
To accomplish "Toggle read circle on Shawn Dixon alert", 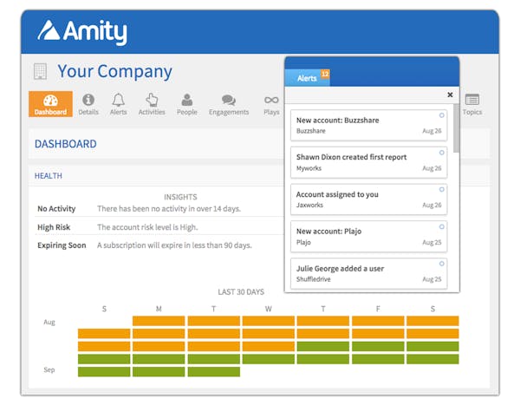I will tap(442, 153).
